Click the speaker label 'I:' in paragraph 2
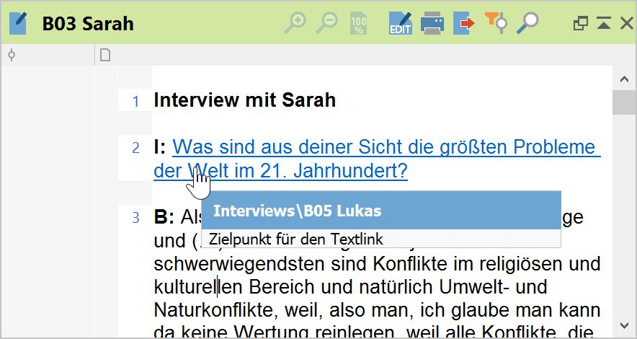This screenshot has height=339, width=637. (x=160, y=146)
